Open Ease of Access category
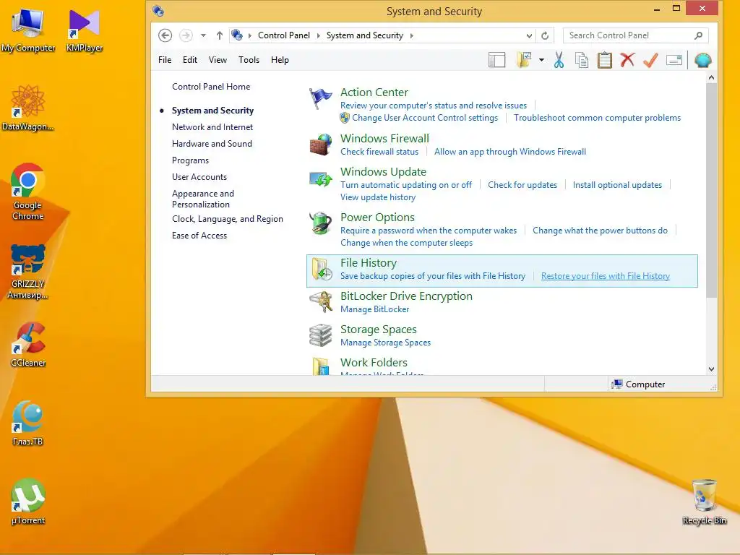 (199, 236)
